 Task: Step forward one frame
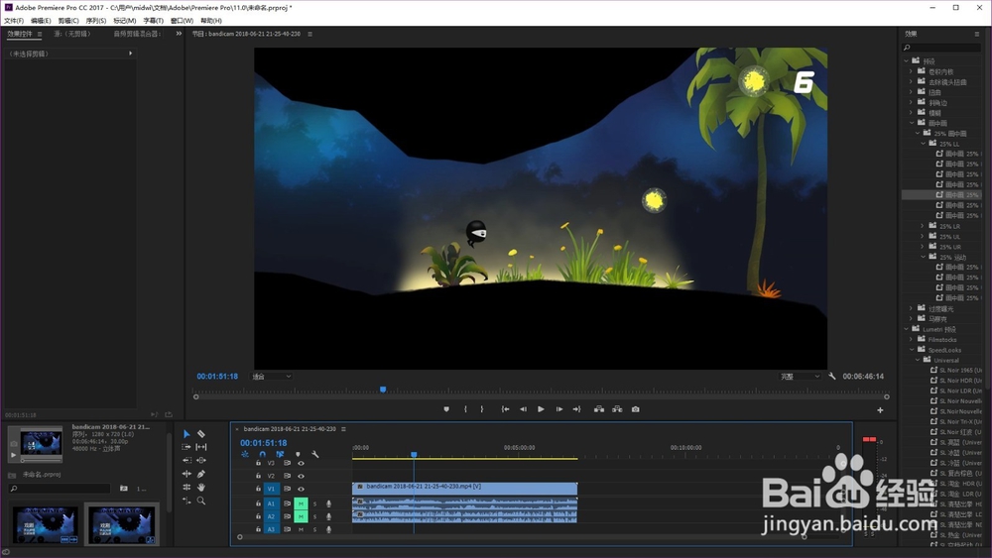pos(559,409)
